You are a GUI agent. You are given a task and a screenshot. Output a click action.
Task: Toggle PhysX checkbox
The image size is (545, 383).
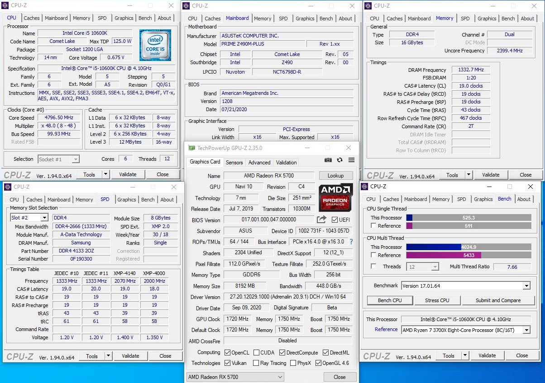293,363
